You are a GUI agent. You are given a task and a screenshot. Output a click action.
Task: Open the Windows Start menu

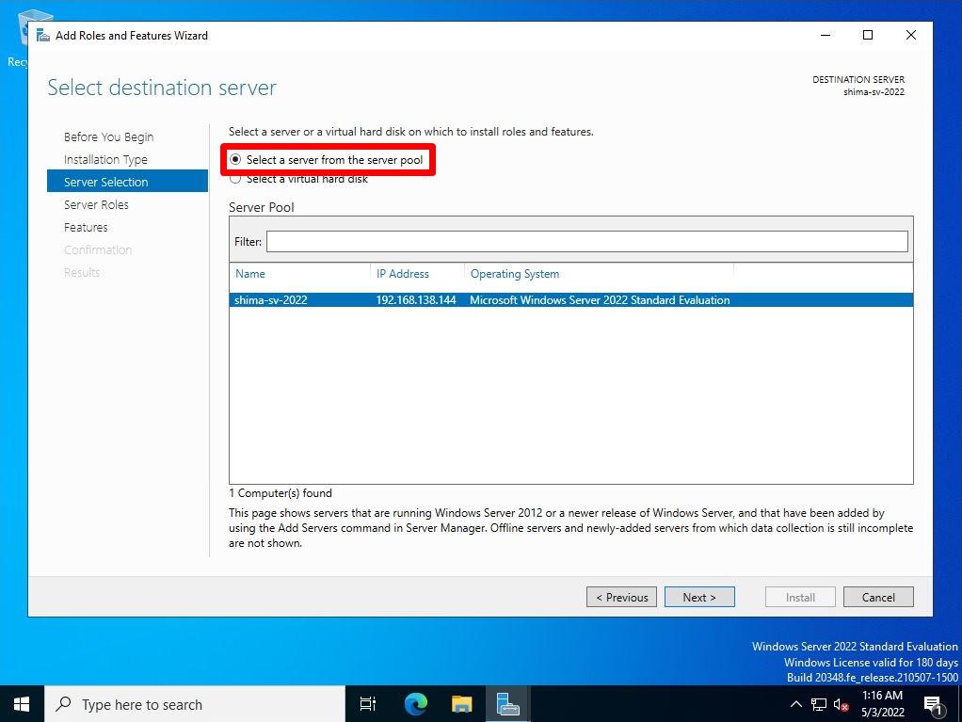coord(22,704)
